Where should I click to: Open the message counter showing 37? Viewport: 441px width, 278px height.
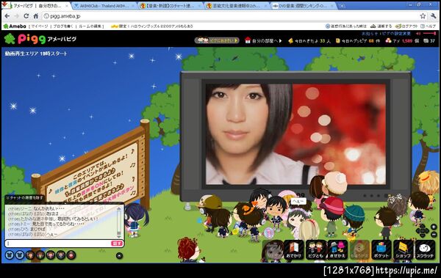(x=429, y=41)
